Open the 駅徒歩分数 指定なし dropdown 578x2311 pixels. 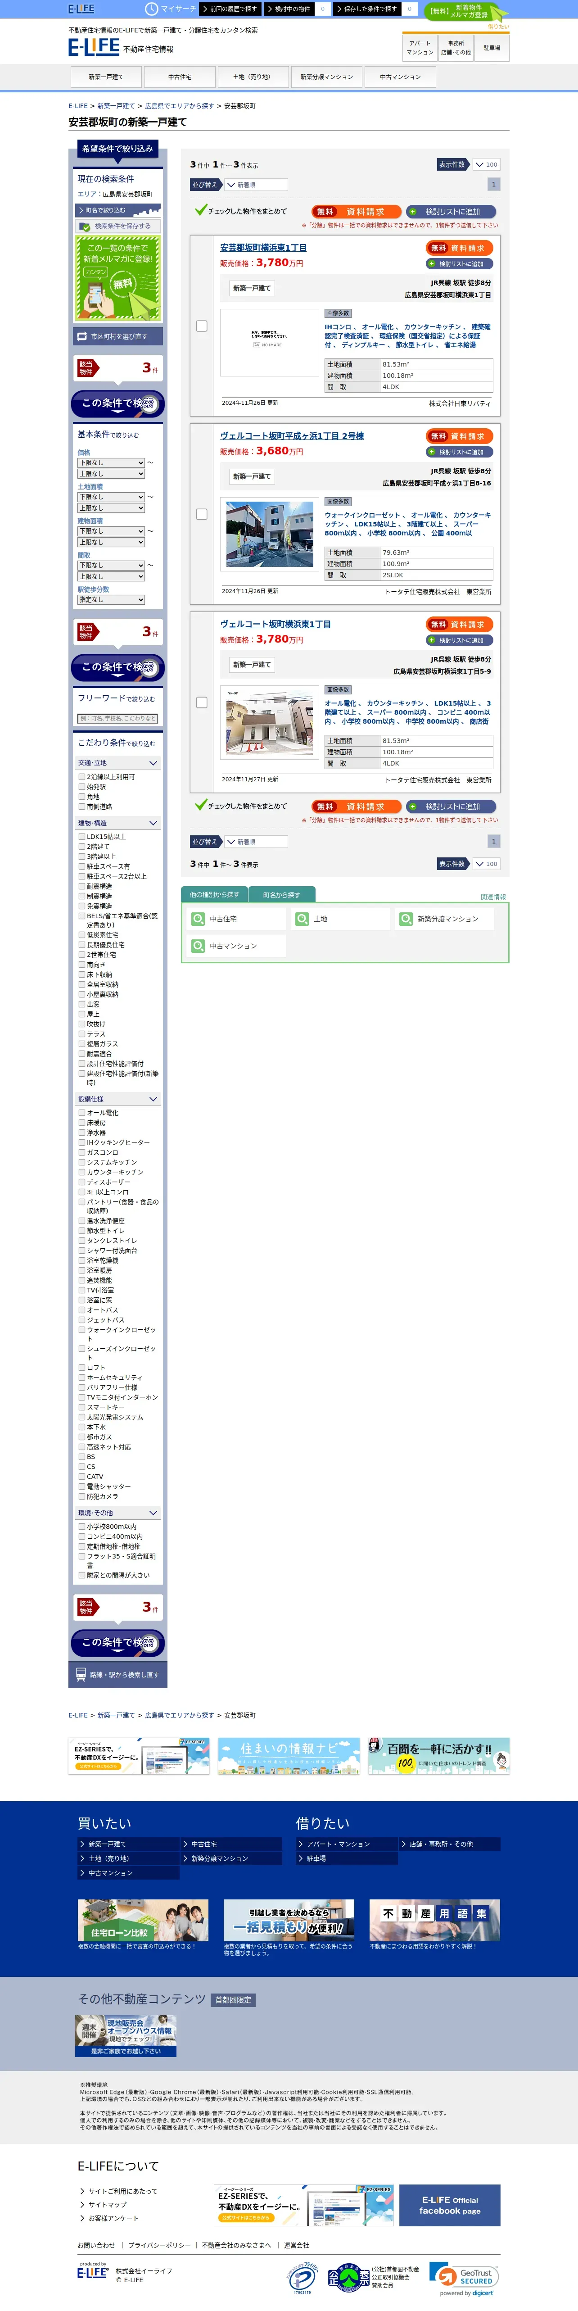point(111,599)
